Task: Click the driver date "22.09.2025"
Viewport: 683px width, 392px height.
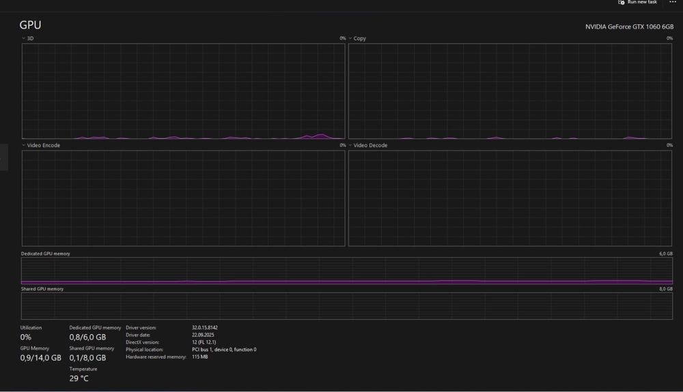Action: pos(203,335)
